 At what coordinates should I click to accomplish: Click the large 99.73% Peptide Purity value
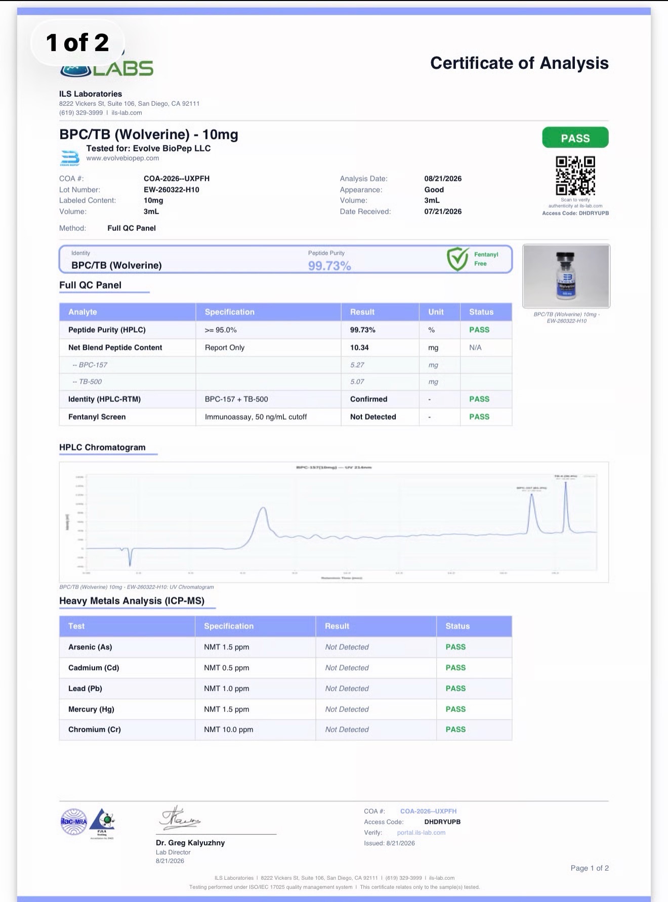329,266
